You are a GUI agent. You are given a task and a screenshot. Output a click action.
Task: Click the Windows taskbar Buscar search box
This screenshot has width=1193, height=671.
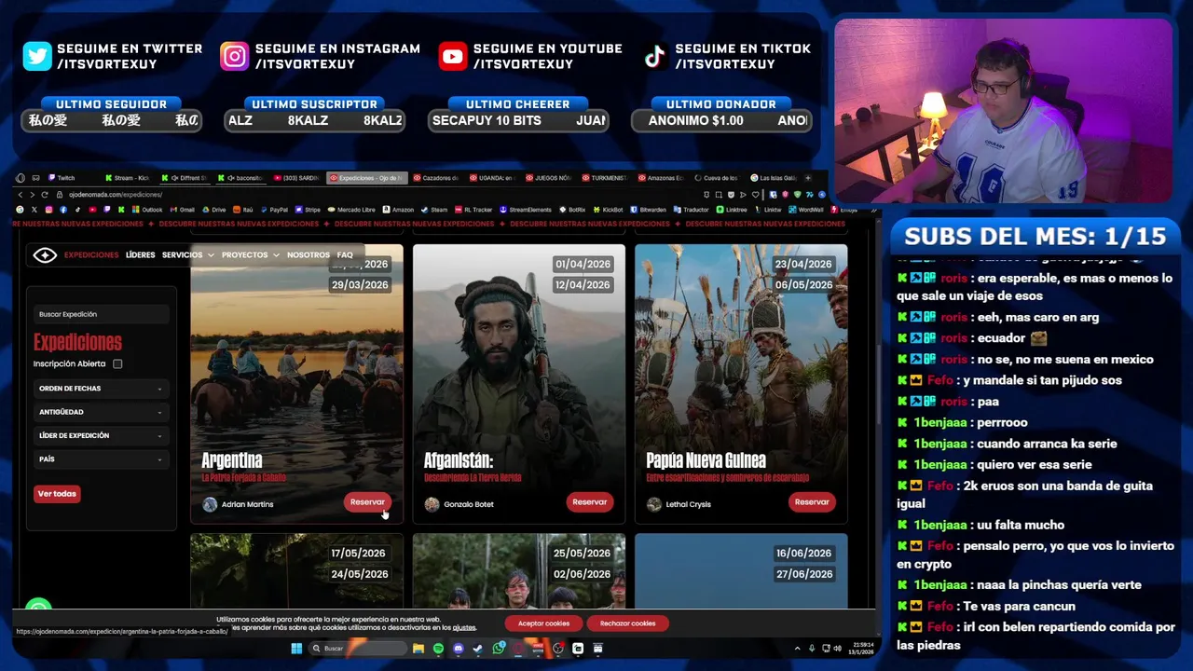click(358, 648)
